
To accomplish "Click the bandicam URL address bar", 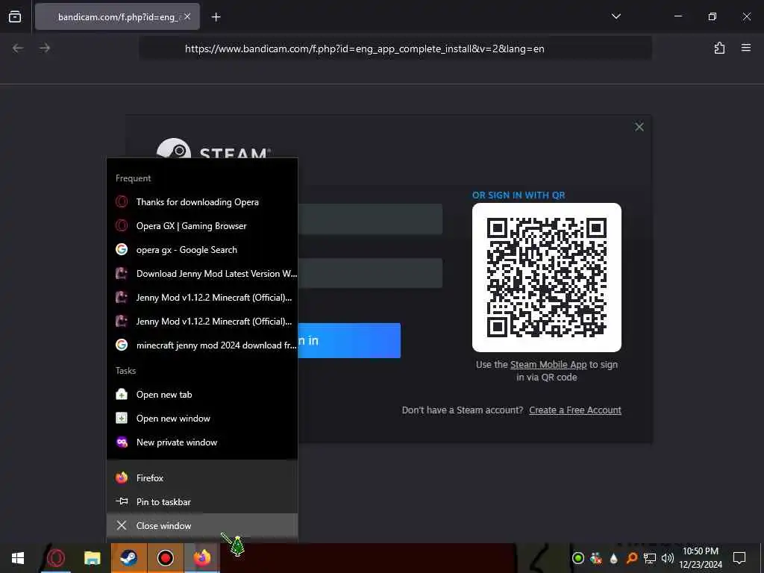I will pos(395,48).
